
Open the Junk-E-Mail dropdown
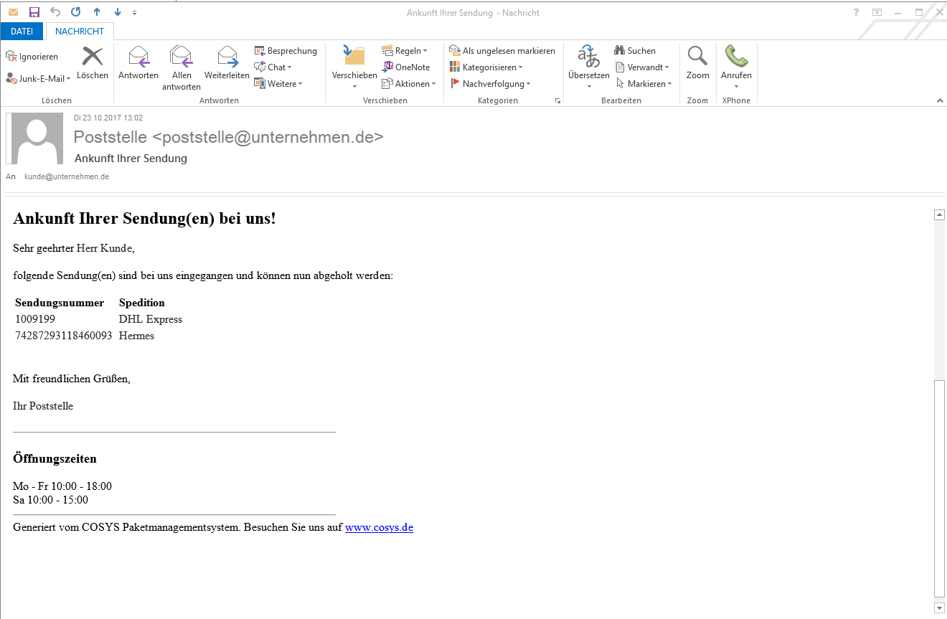[x=38, y=79]
